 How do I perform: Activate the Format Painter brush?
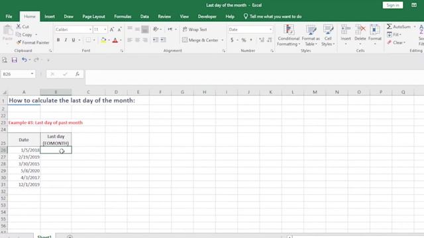[19, 42]
